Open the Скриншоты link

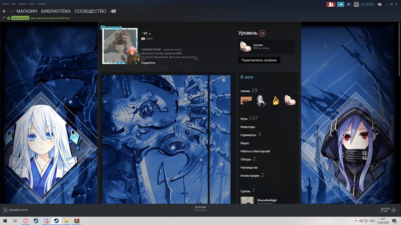248,135
